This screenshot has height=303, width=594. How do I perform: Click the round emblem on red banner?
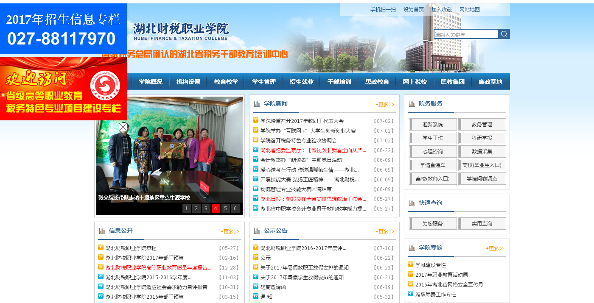click(x=105, y=86)
